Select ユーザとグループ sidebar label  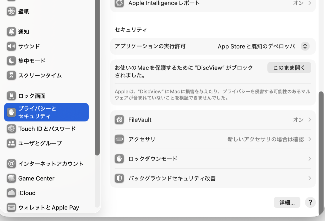tap(40, 143)
